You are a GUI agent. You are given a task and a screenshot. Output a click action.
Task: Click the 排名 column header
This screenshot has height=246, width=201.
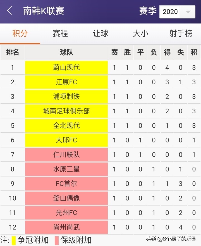[12, 52]
